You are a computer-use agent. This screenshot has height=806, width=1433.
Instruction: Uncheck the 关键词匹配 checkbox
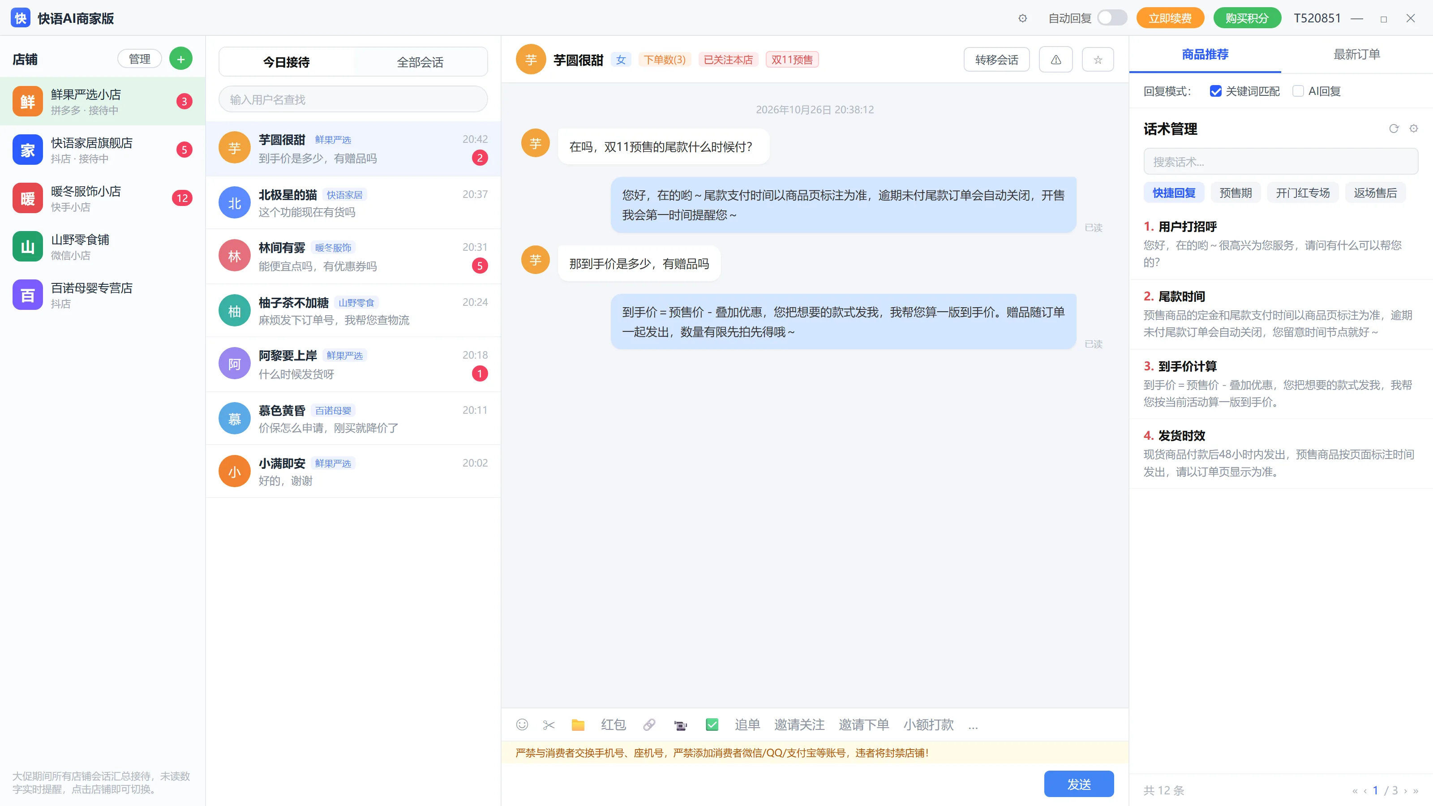click(x=1215, y=91)
